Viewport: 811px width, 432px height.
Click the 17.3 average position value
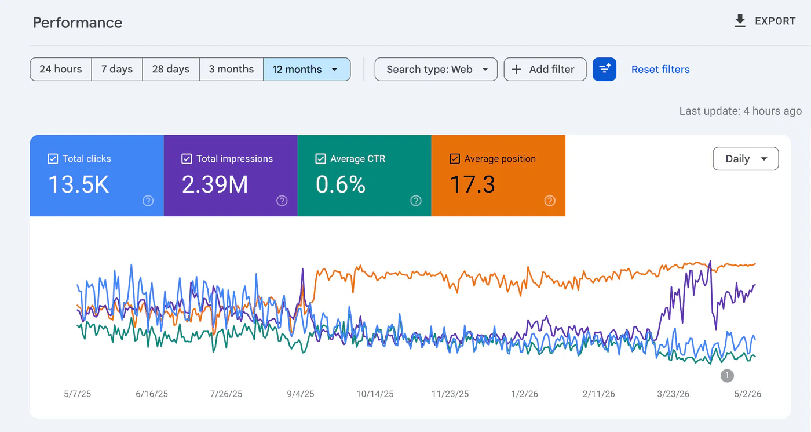473,184
